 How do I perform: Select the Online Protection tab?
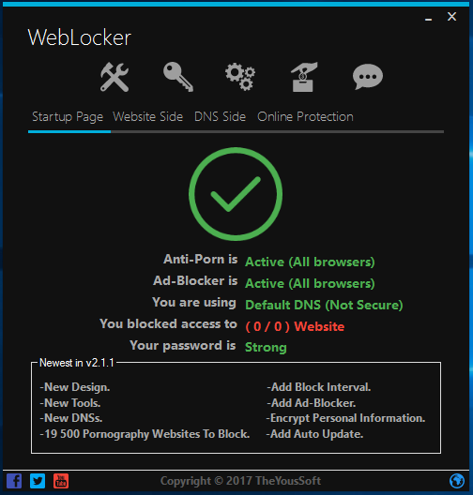point(305,117)
